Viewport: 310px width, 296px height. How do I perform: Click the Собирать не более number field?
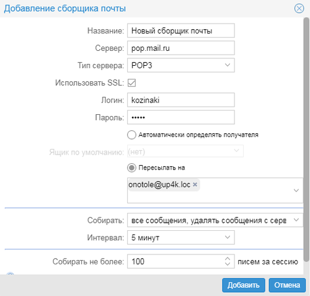(175, 261)
